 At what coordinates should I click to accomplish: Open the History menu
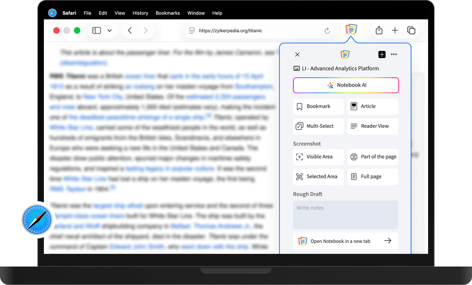tap(141, 13)
